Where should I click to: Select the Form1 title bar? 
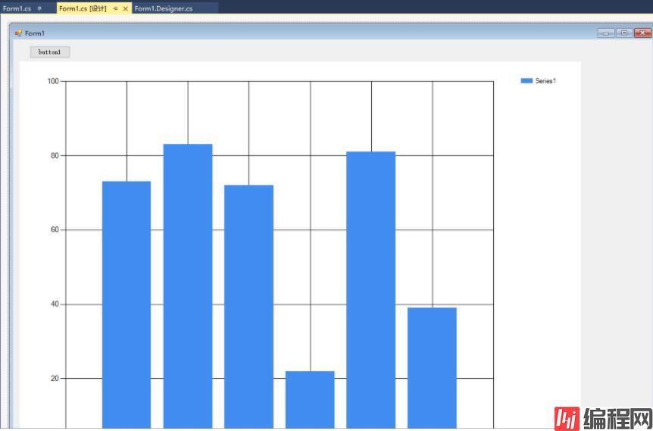click(x=303, y=33)
